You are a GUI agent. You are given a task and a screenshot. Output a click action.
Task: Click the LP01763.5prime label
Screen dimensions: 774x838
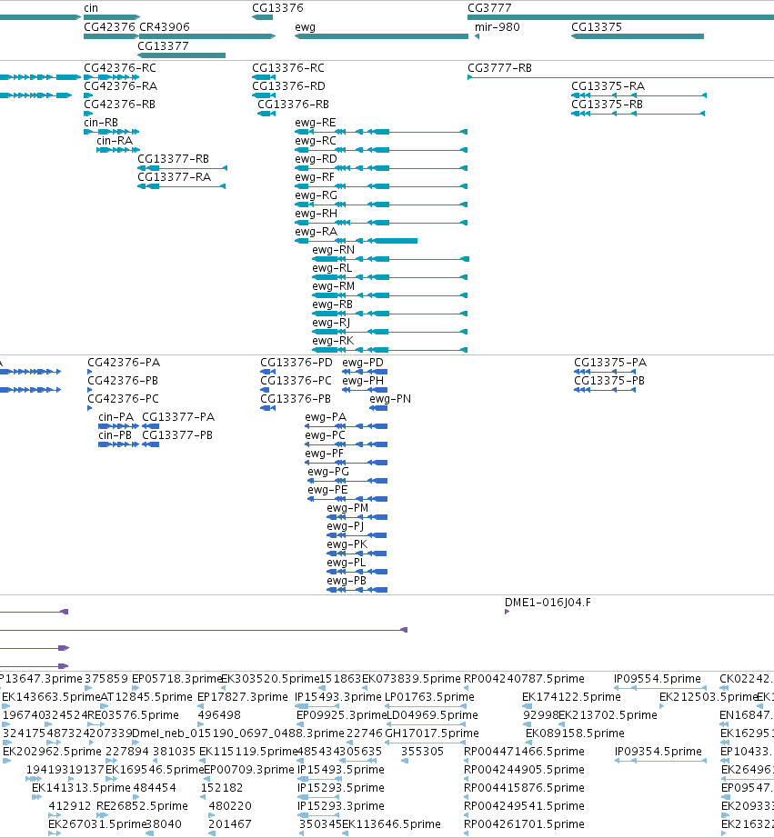(429, 697)
